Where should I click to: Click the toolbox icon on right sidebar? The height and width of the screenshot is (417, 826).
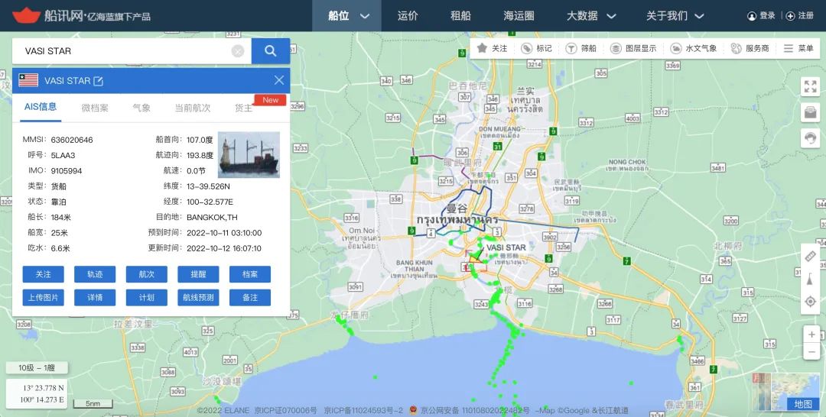coord(810,112)
